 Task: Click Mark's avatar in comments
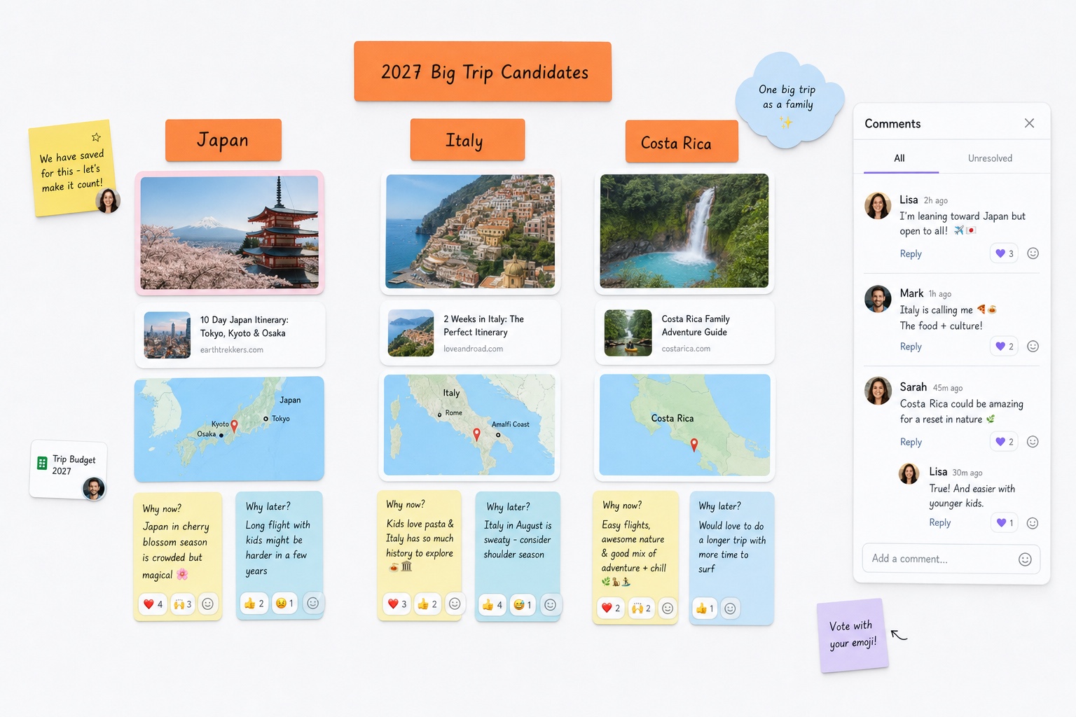(878, 299)
